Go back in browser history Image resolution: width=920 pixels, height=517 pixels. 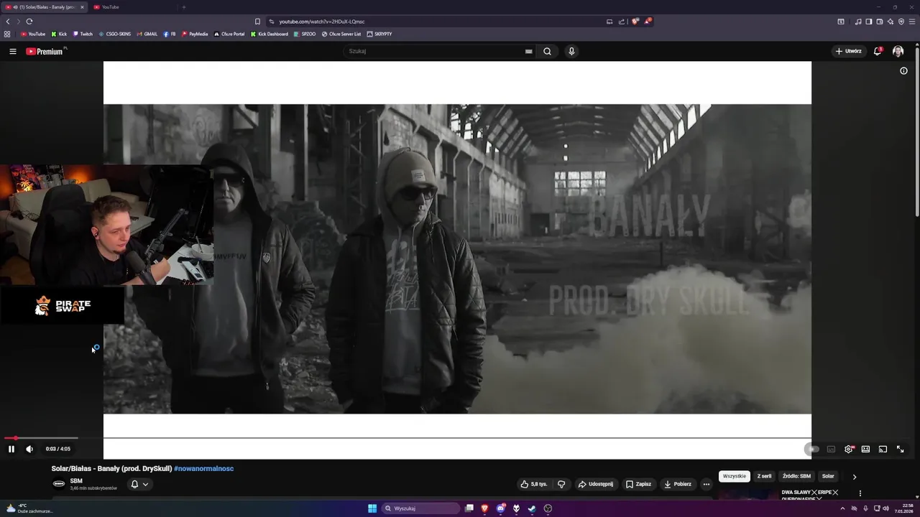pos(8,22)
